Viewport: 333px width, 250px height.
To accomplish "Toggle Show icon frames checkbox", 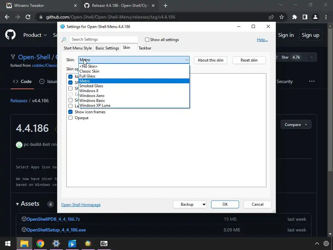I will (x=70, y=112).
